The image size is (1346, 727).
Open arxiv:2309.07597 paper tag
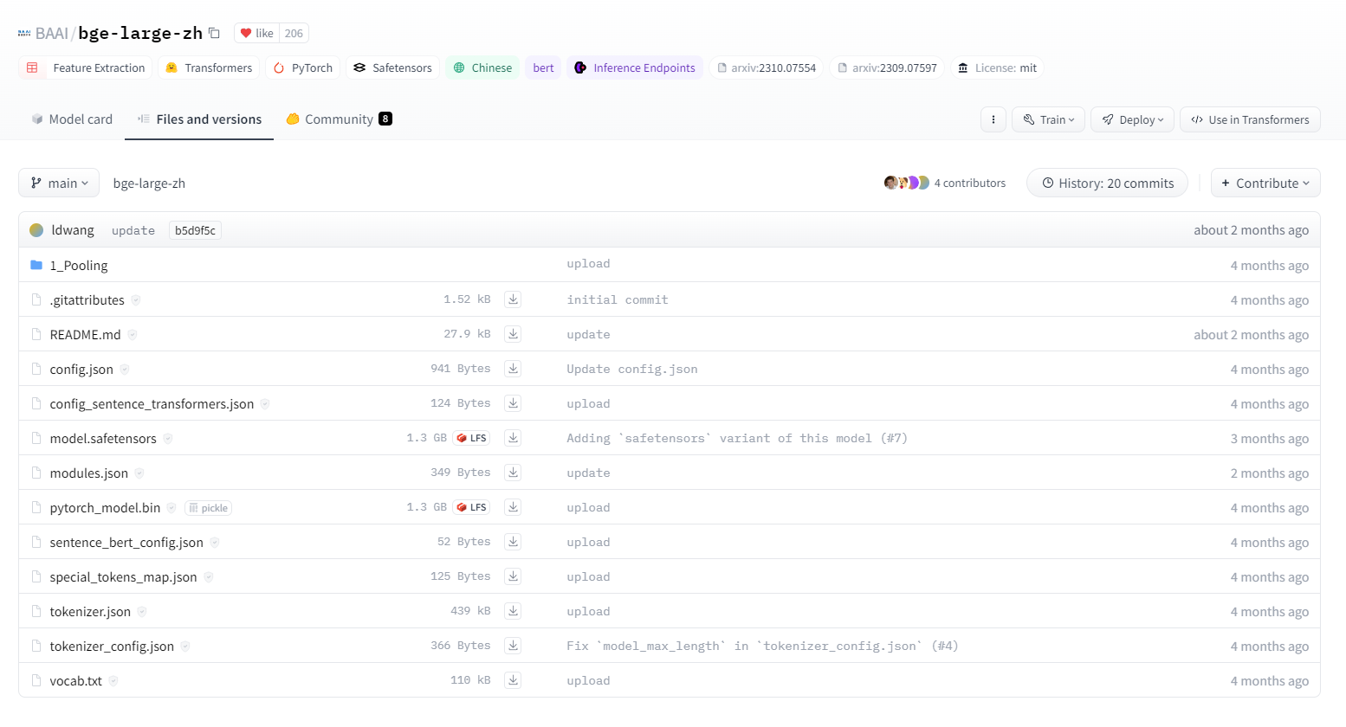point(887,68)
